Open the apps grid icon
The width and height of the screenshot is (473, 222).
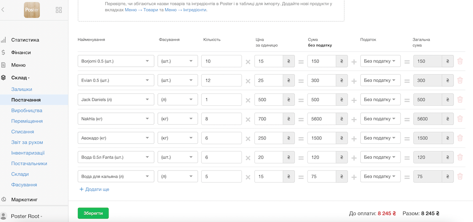pyautogui.click(x=59, y=10)
